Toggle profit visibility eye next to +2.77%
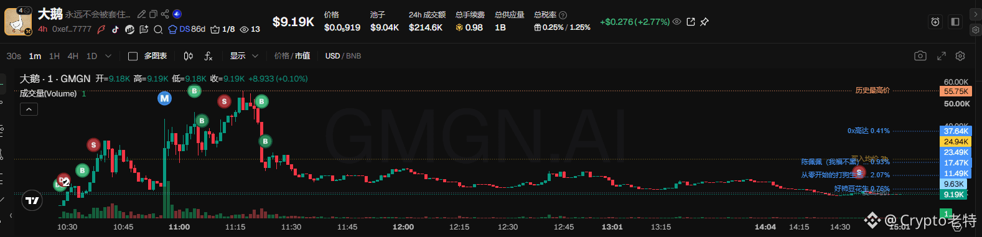 676,22
